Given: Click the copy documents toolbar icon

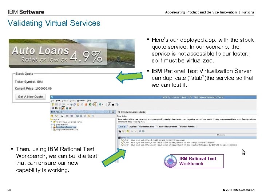Looking at the screenshot, I should 75,104.
